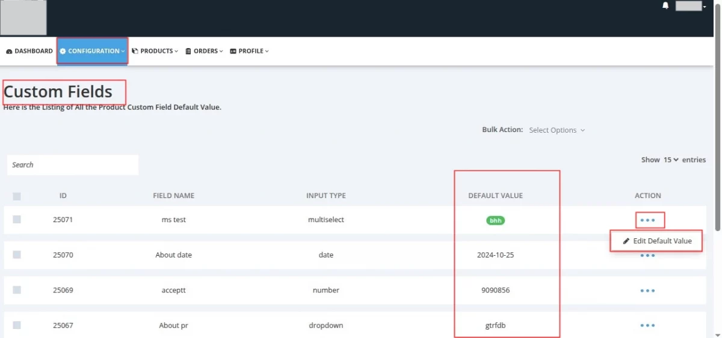Click the acceptt field name
This screenshot has height=338, width=722.
[174, 290]
